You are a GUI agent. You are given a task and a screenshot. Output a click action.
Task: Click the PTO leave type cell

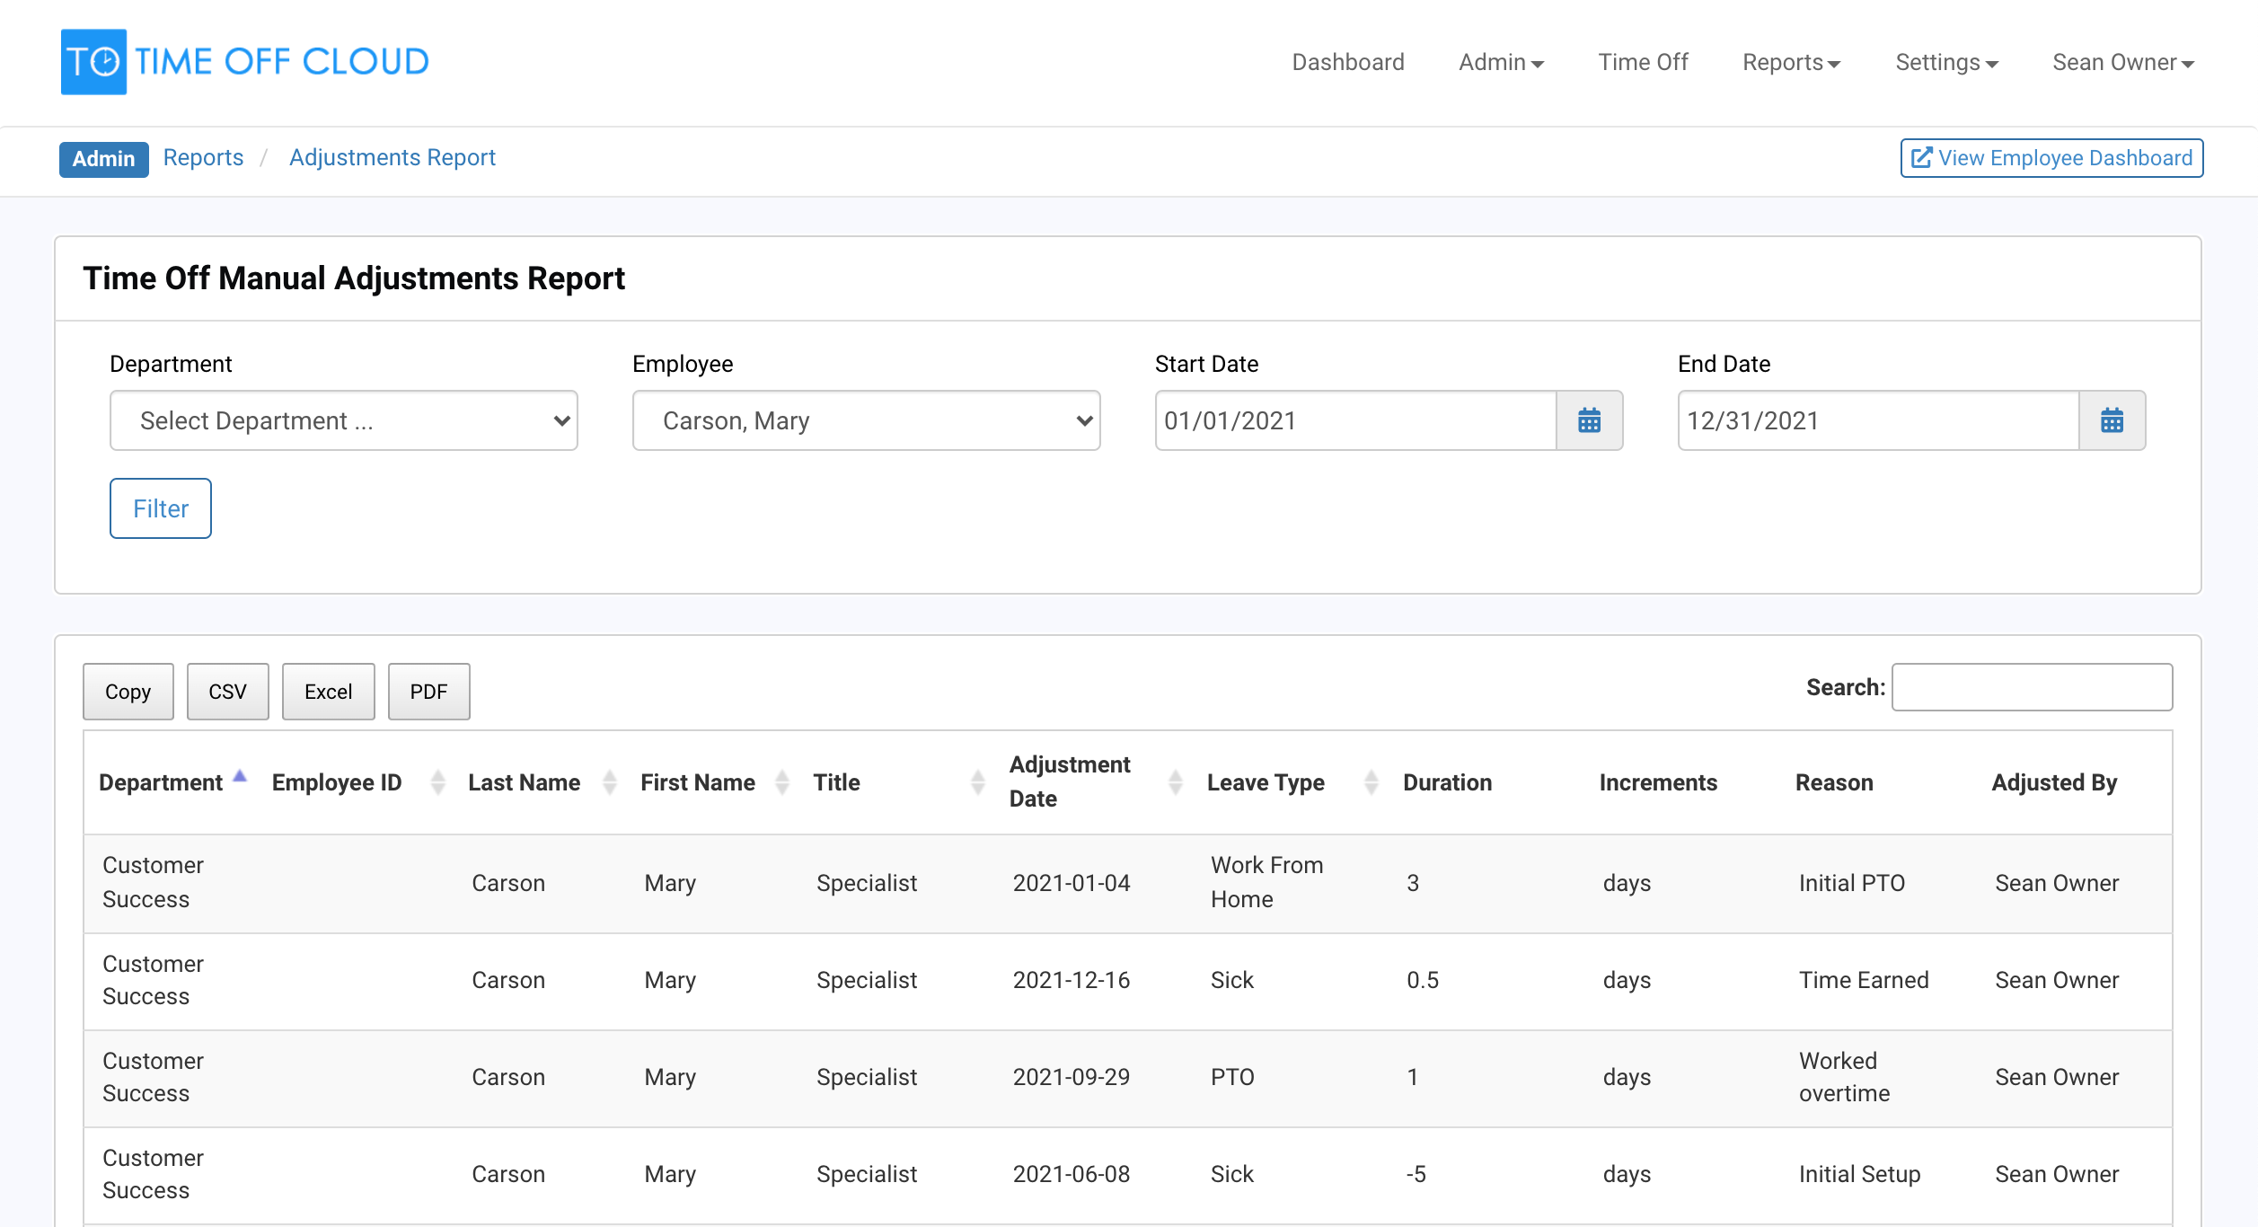[x=1232, y=1077]
